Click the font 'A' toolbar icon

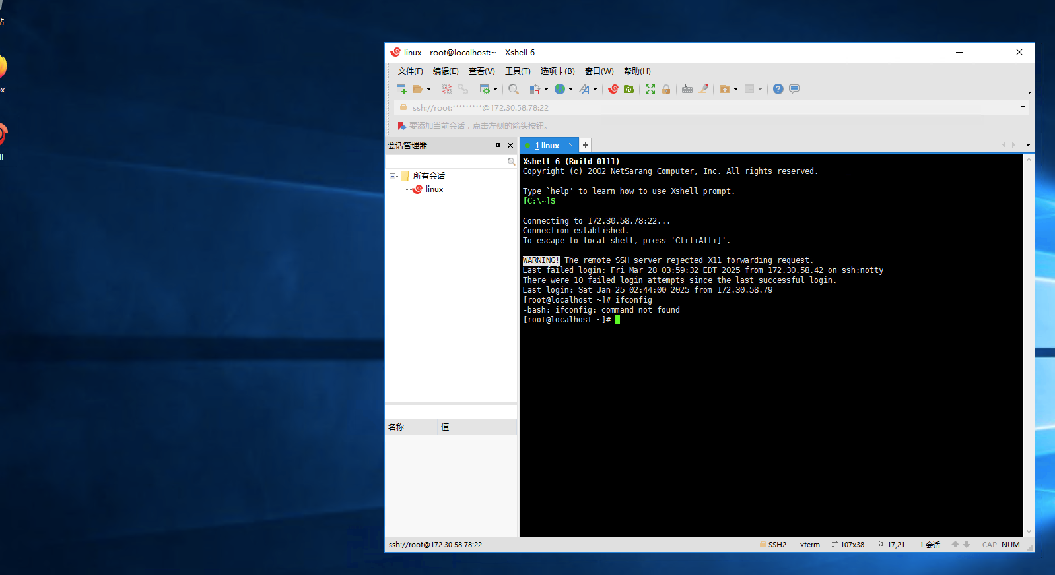pos(584,89)
